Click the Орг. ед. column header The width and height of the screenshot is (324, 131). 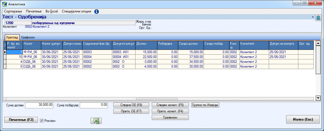(x=306, y=45)
